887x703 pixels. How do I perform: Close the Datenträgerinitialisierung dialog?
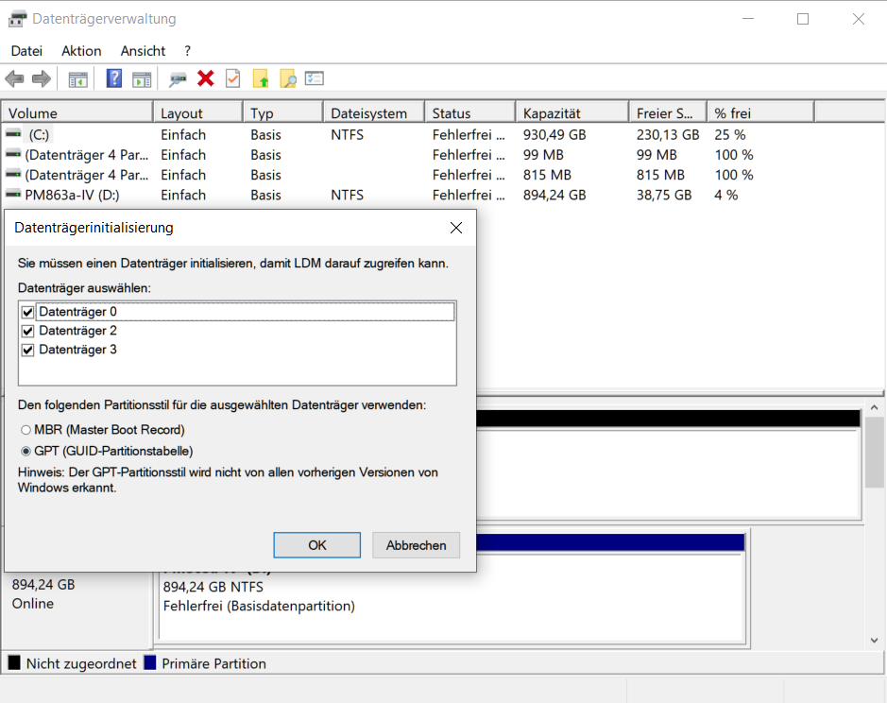click(x=456, y=228)
